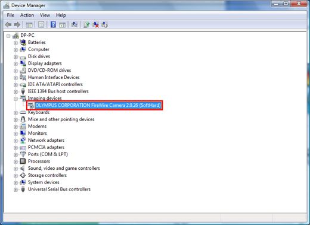The image size is (310, 225).
Task: Click the blue Help toolbar icon
Action: click(x=53, y=24)
